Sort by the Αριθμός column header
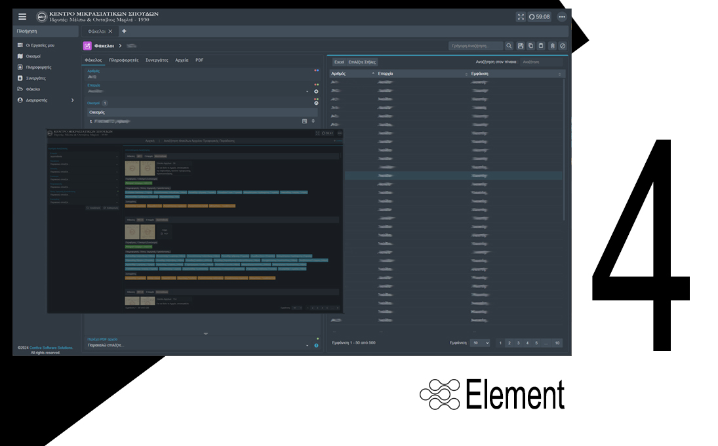This screenshot has height=446, width=718. click(x=353, y=73)
